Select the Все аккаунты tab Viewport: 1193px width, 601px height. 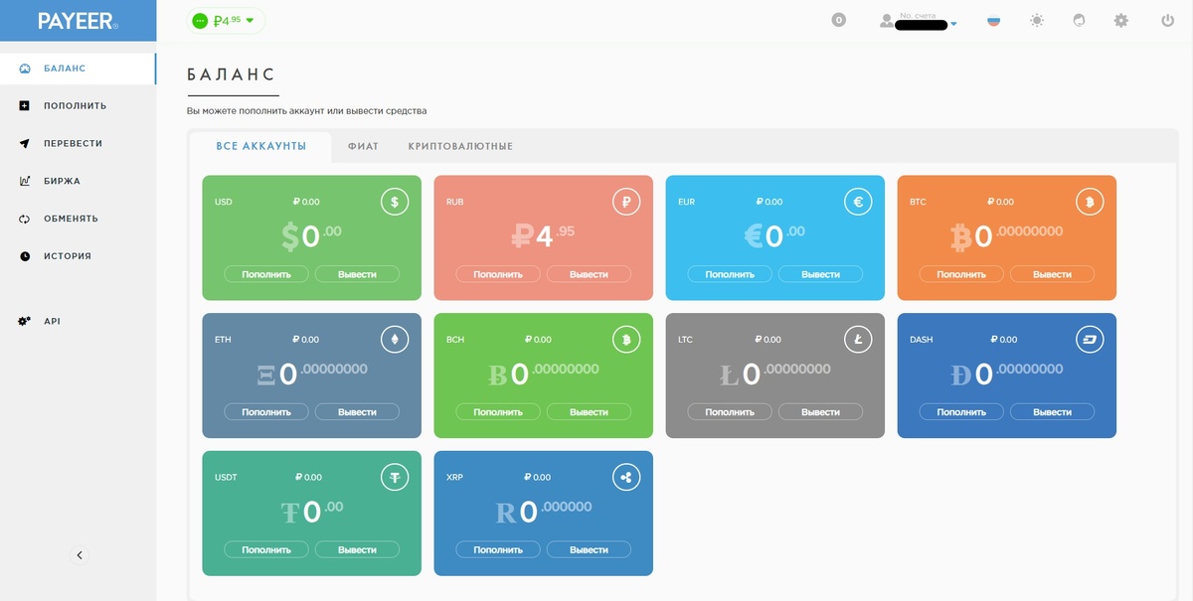pos(260,146)
